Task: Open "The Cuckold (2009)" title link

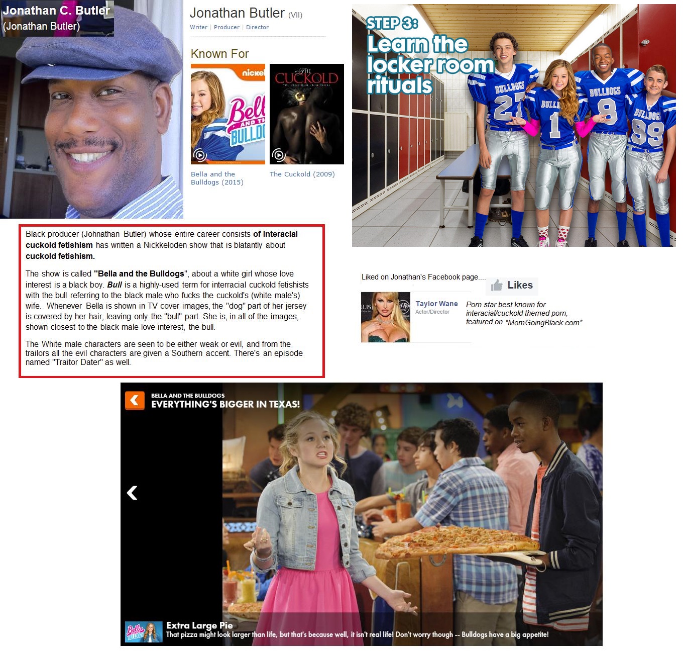Action: 302,174
